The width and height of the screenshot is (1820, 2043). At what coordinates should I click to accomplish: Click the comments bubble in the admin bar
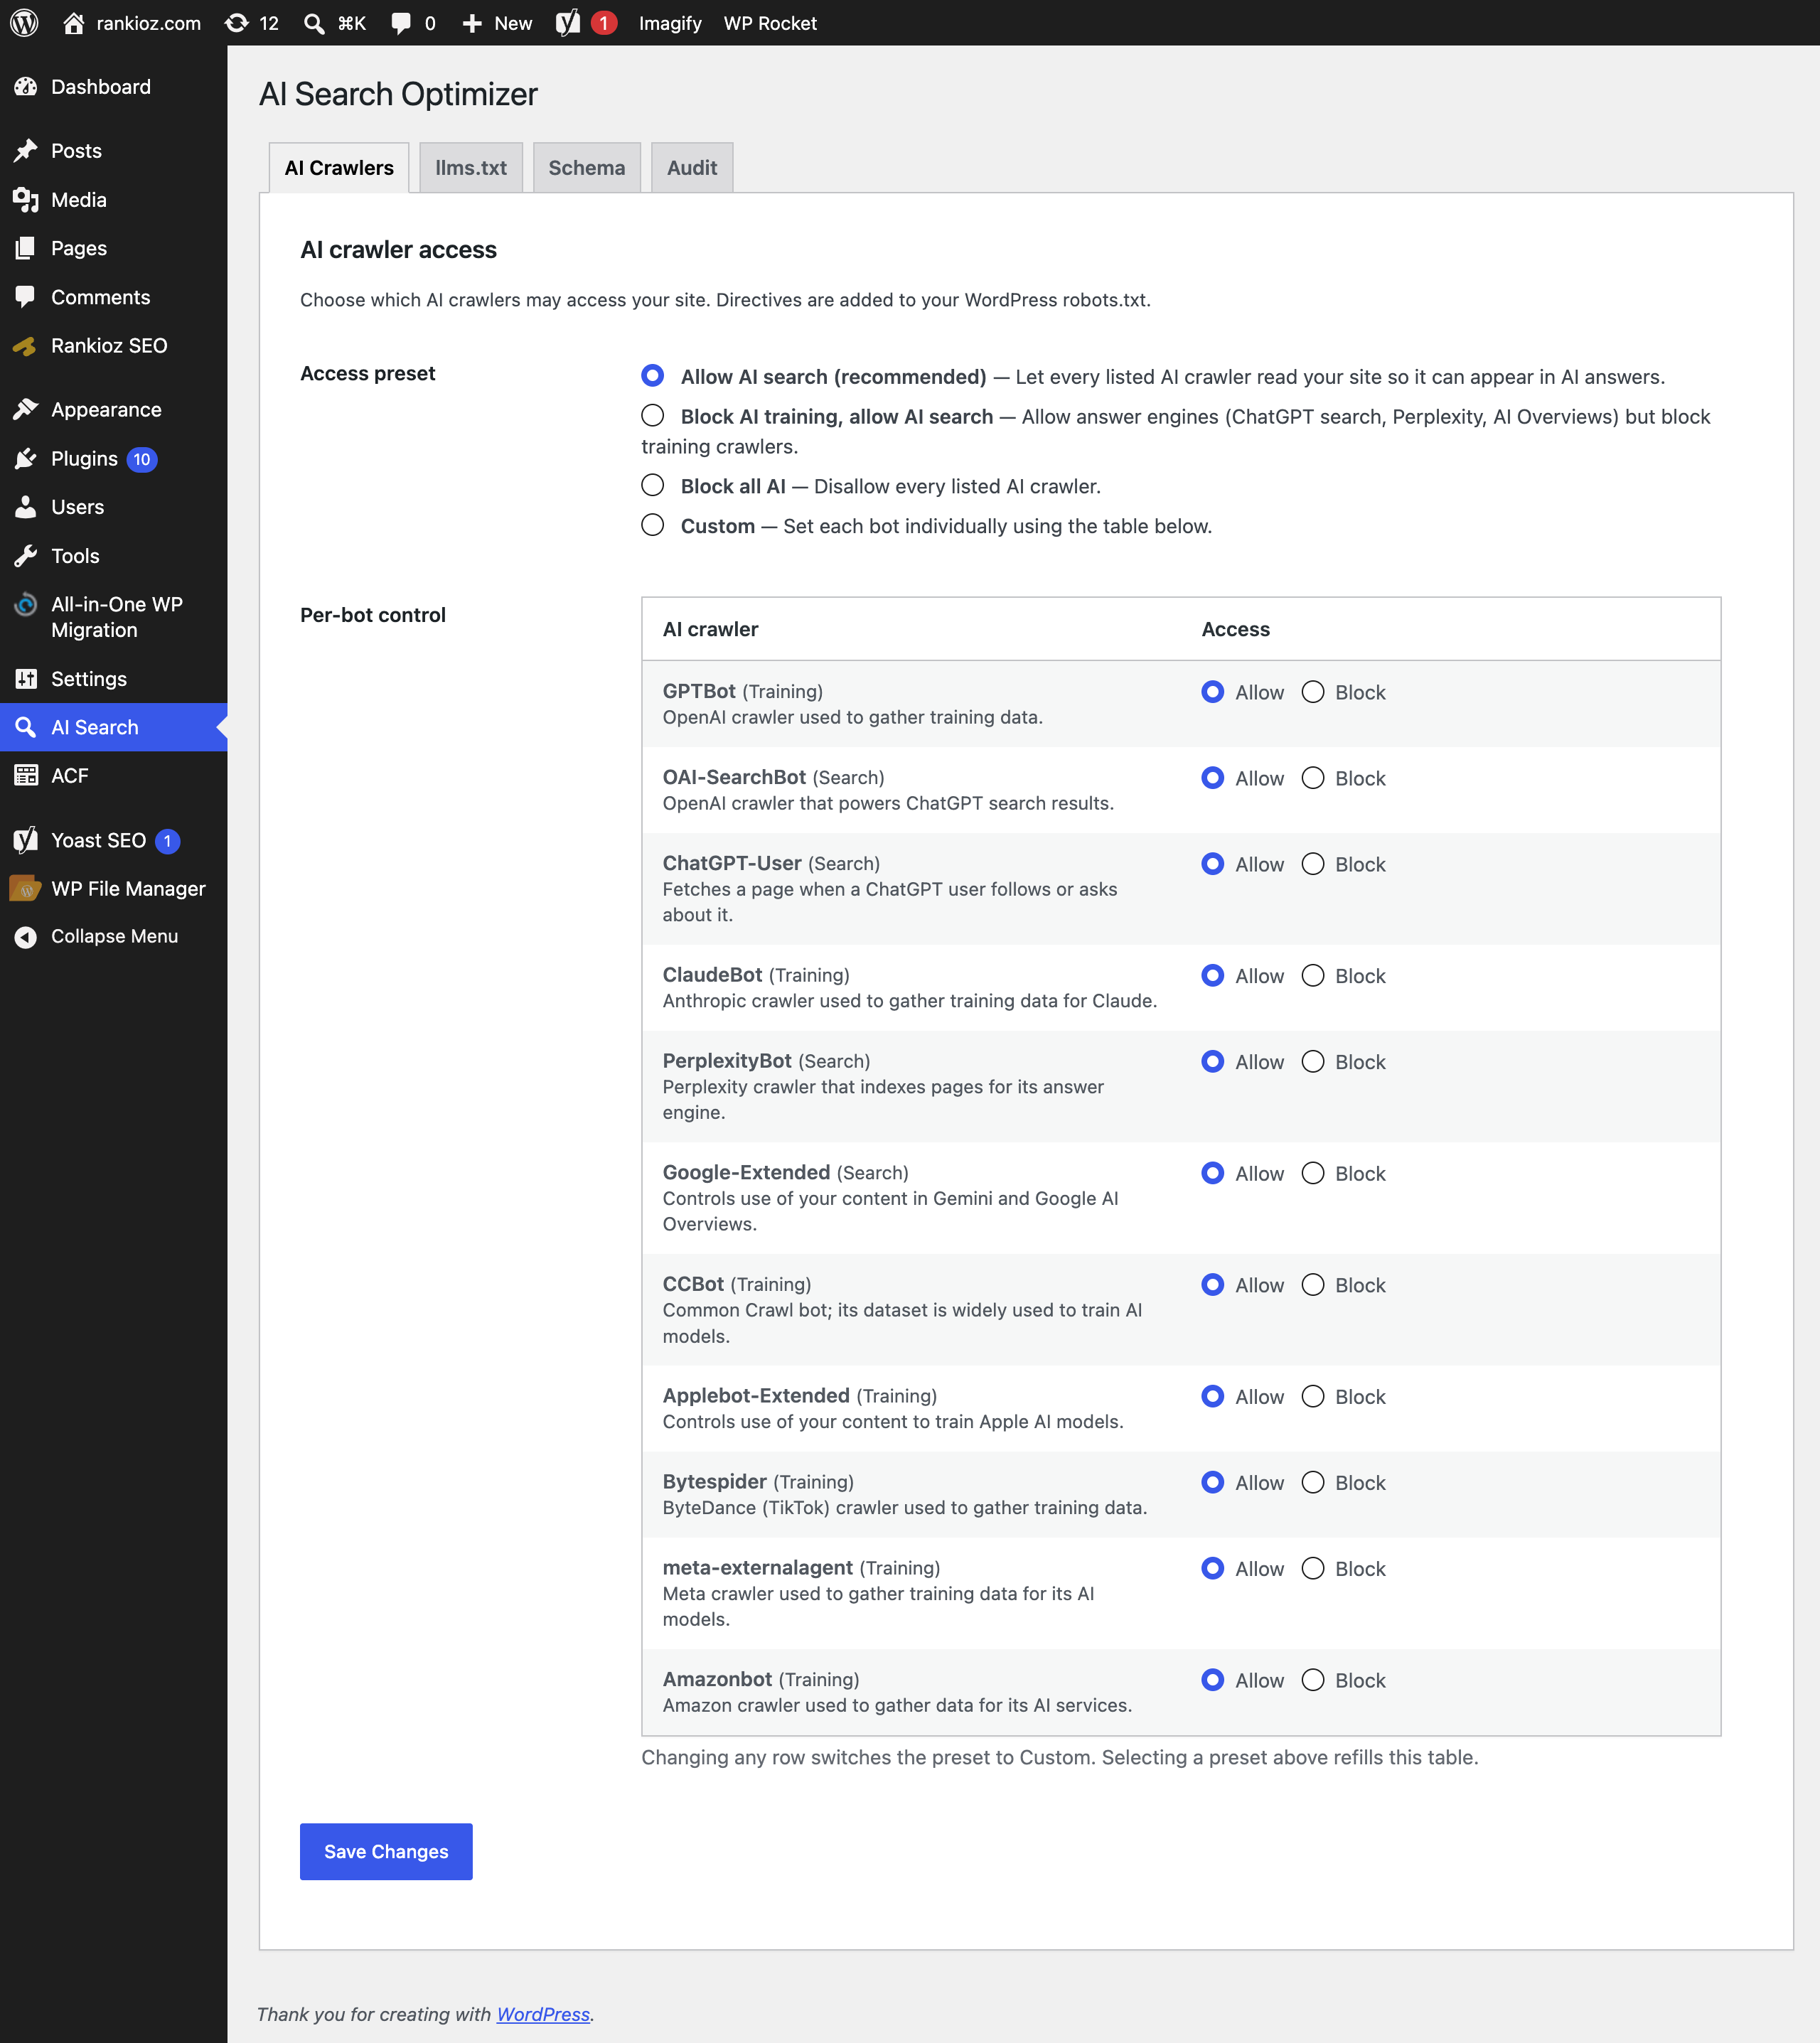401,23
